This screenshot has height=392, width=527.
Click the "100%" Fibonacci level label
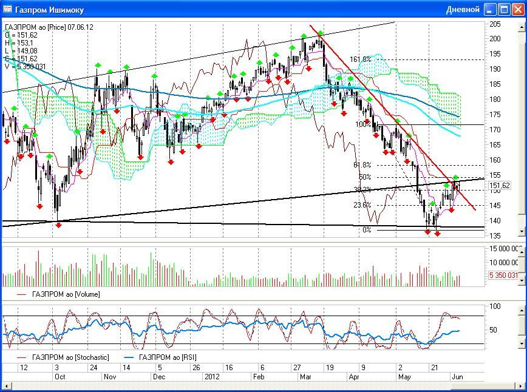[x=363, y=124]
